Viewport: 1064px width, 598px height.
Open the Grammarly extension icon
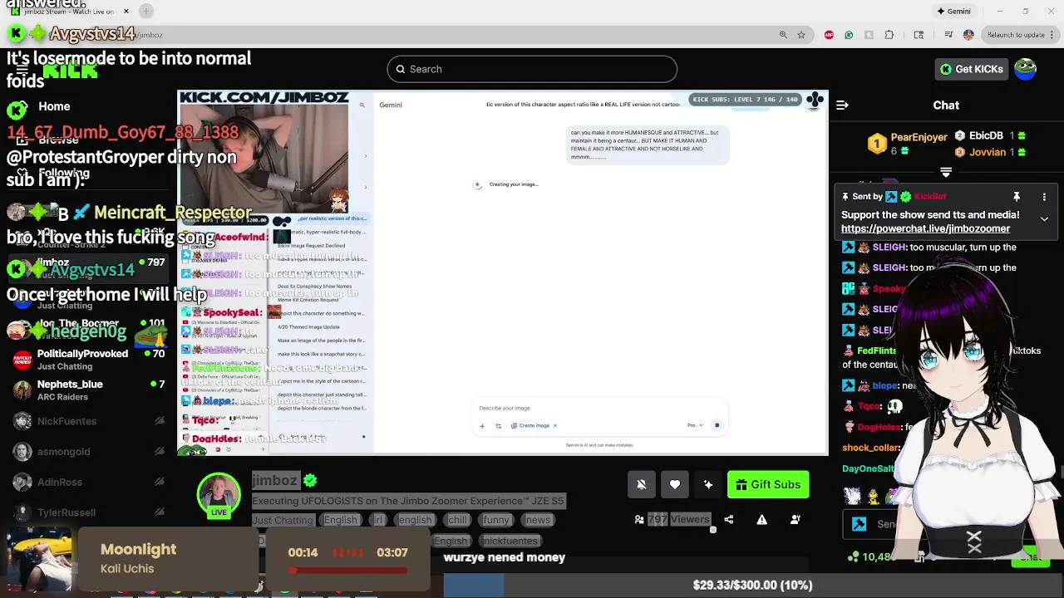click(x=849, y=35)
